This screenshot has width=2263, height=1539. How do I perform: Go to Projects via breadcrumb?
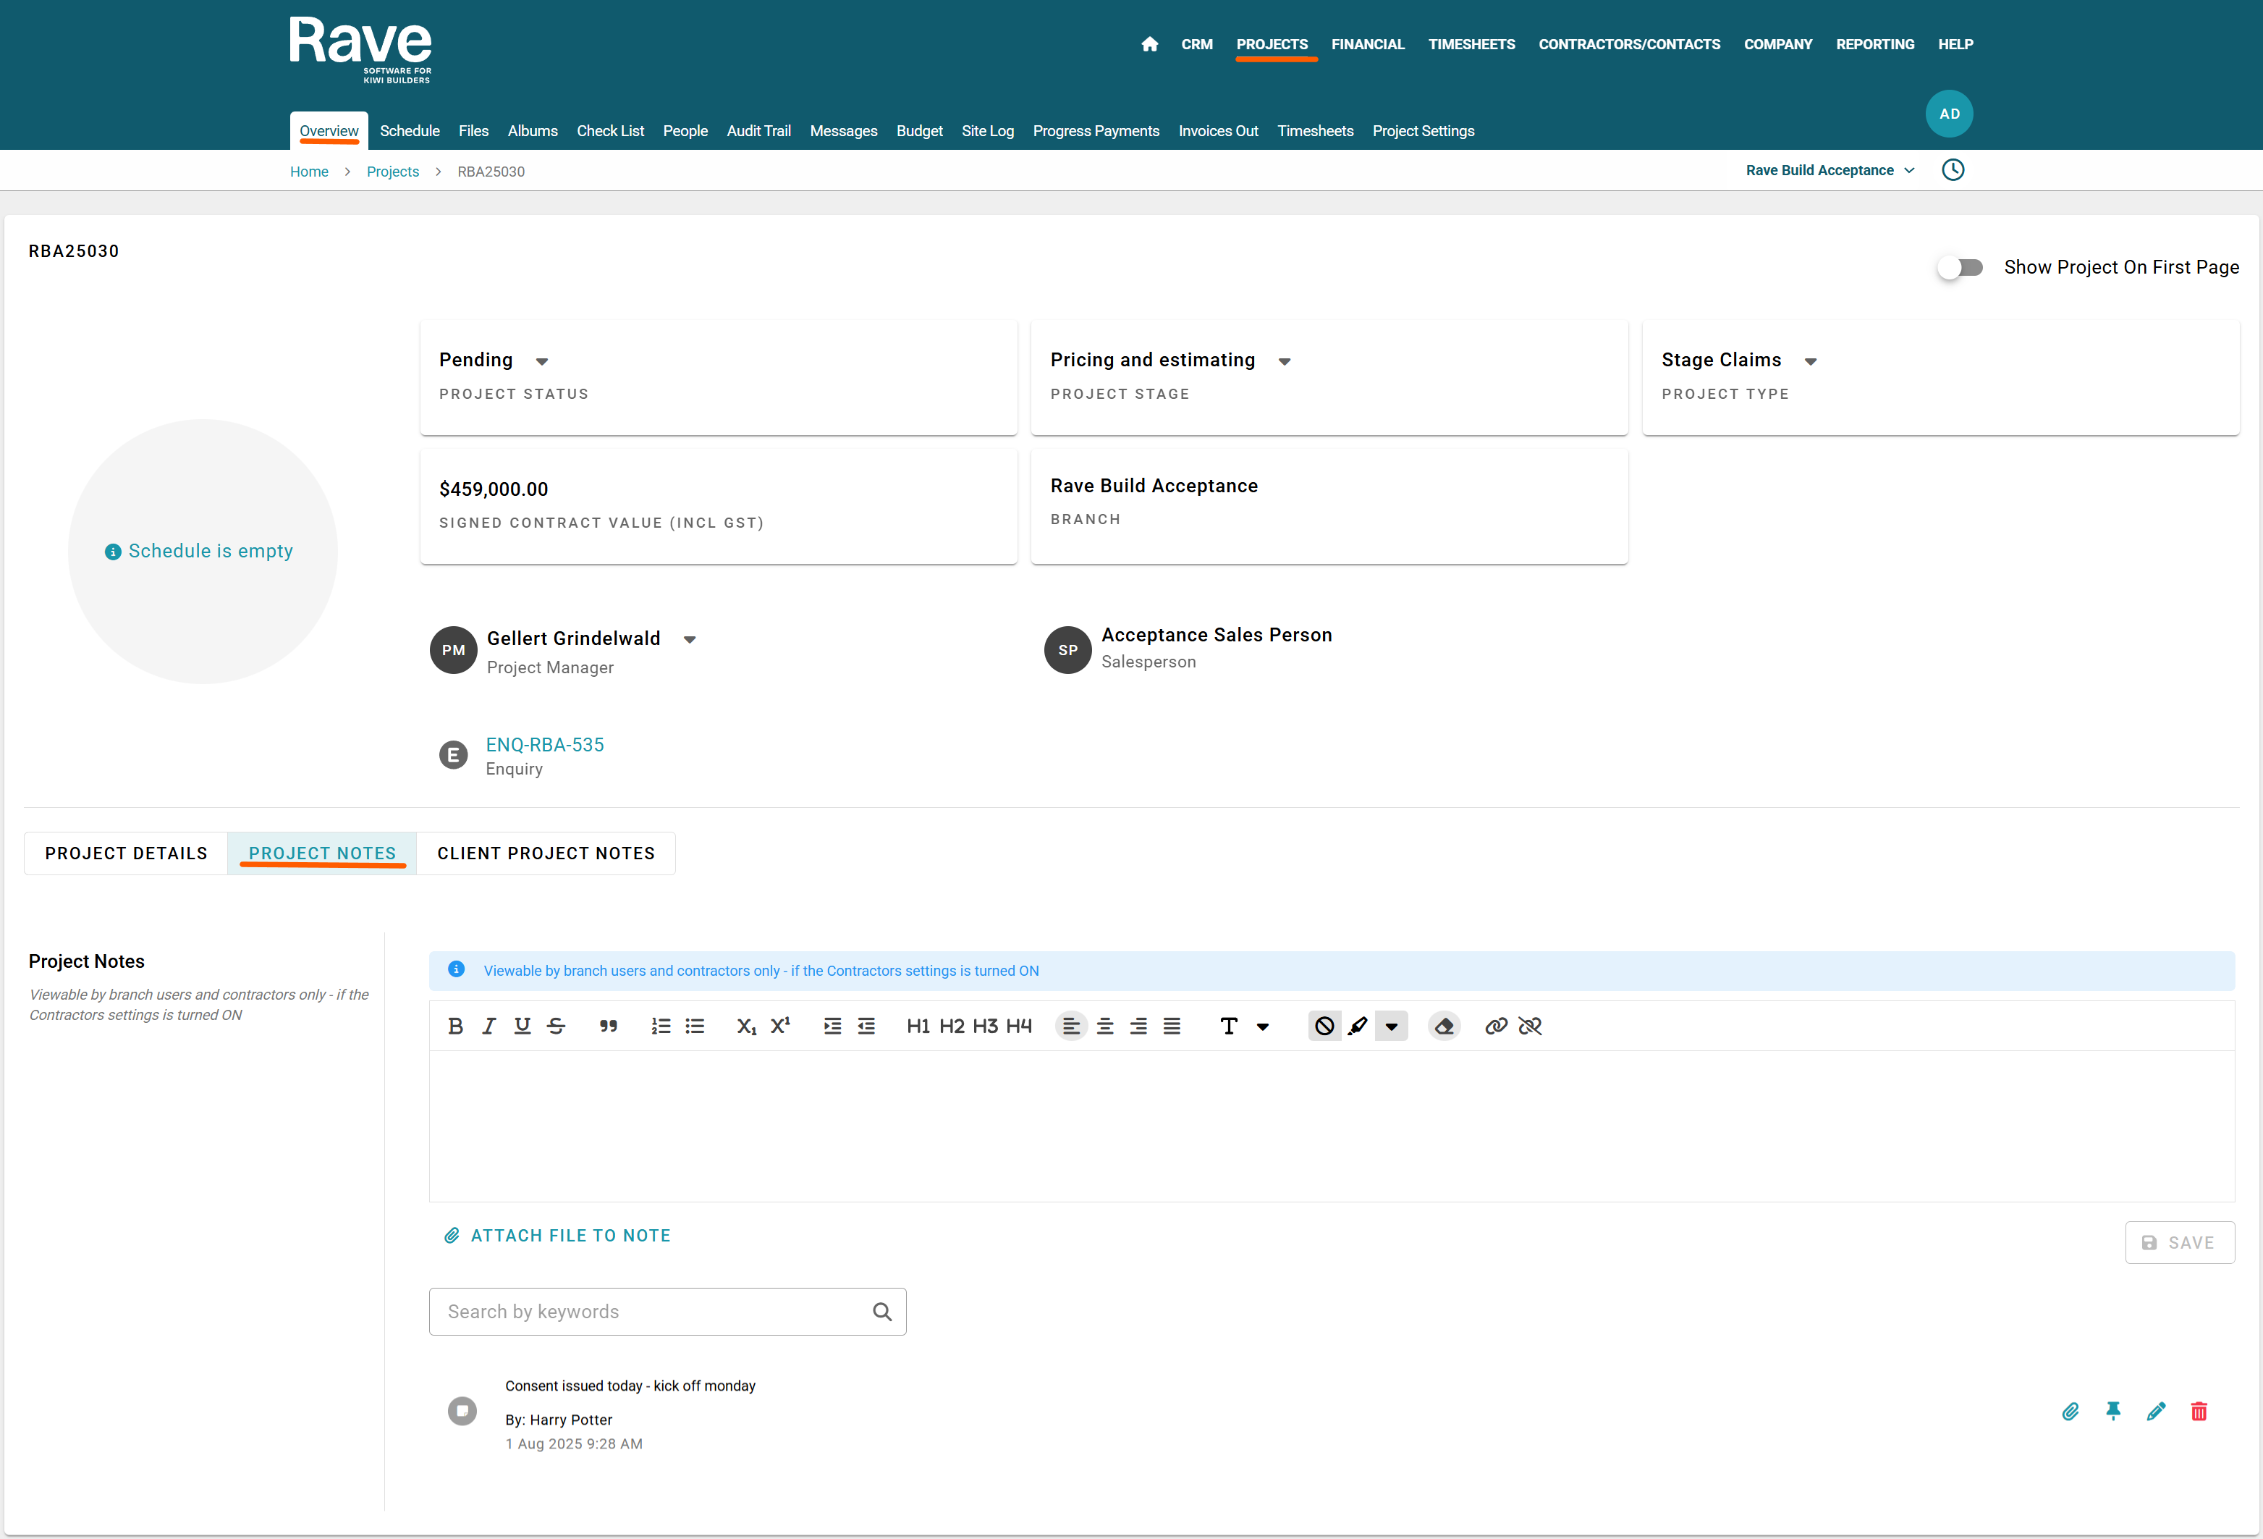[x=392, y=172]
